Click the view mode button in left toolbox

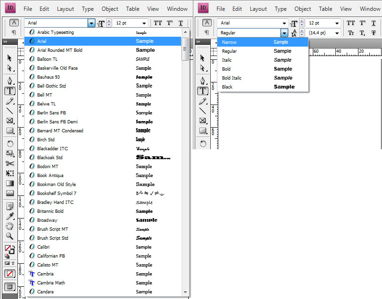coord(10,287)
